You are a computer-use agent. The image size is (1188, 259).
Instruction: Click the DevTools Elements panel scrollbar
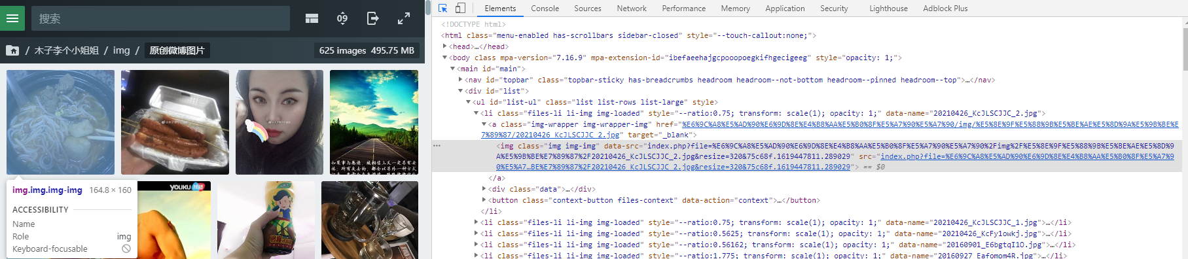(1185, 49)
